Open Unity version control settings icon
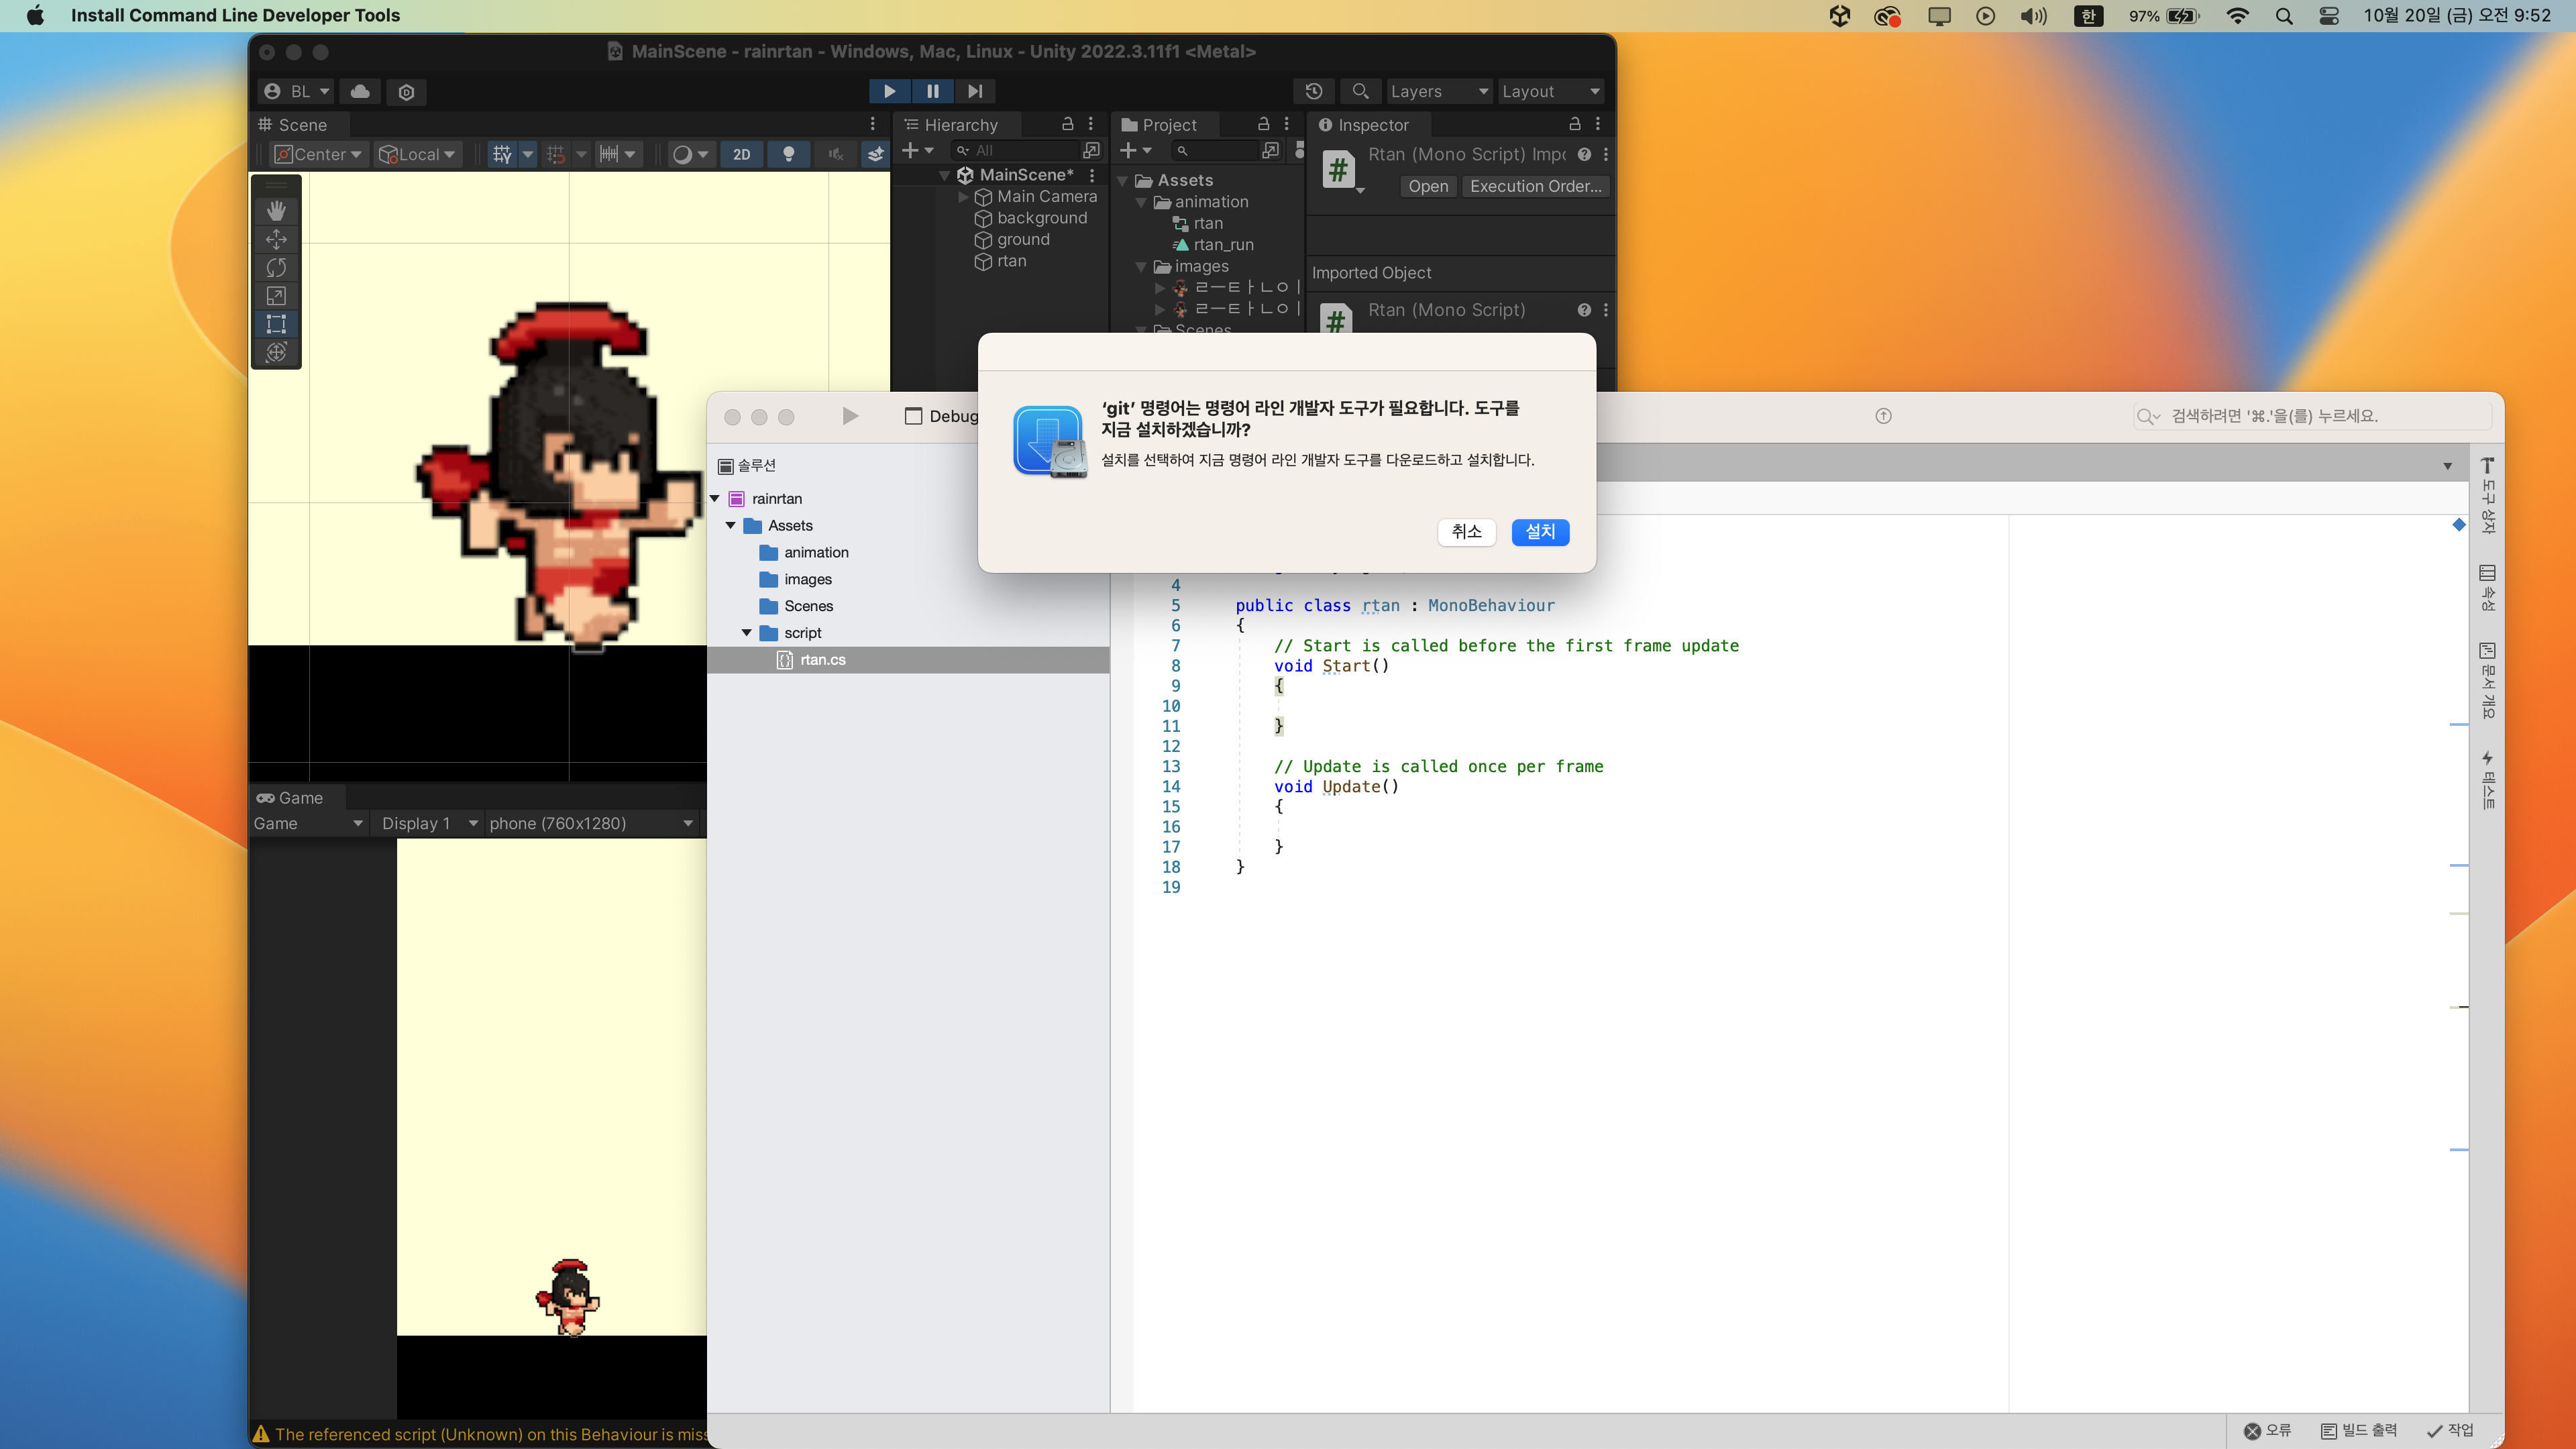The image size is (2576, 1449). pyautogui.click(x=406, y=92)
